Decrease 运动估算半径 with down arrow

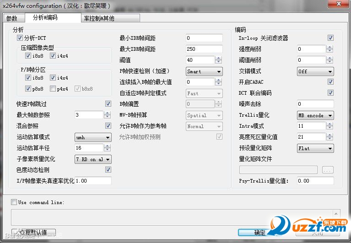pyautogui.click(x=107, y=150)
